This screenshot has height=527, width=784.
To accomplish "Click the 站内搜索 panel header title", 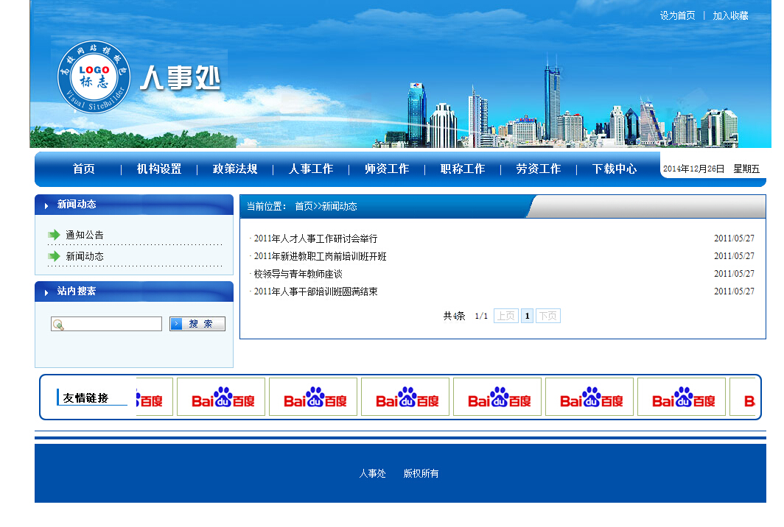I will [x=77, y=291].
